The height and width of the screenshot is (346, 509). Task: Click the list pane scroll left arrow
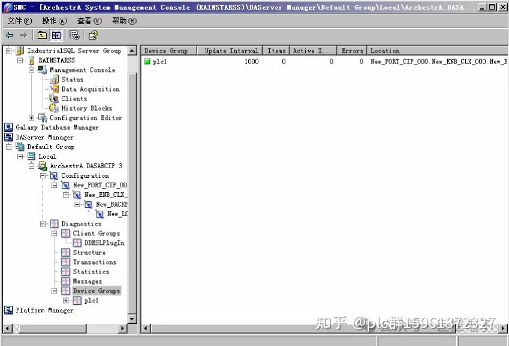(146, 329)
